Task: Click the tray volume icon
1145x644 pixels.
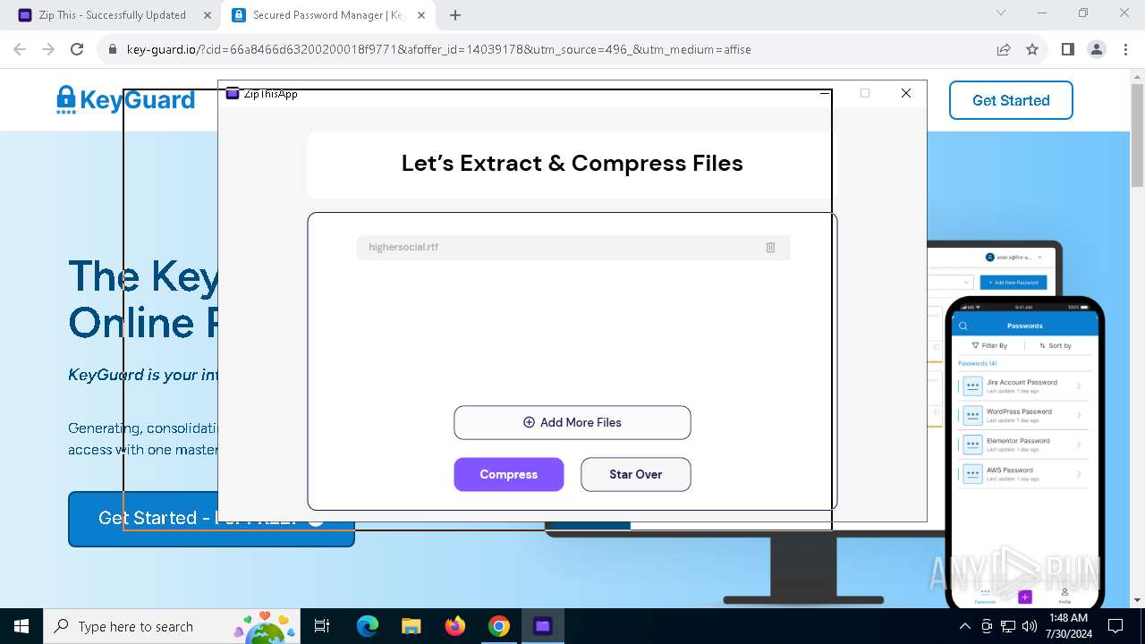Action: coord(1030,626)
